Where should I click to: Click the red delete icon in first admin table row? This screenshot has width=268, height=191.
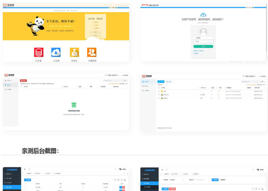[x=123, y=187]
